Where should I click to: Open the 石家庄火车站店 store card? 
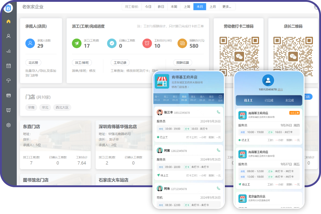124,180
